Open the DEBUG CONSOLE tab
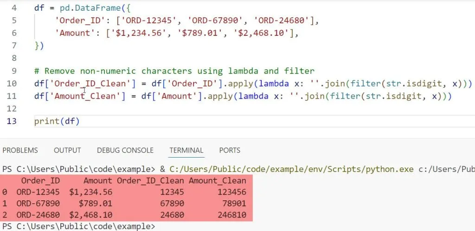The height and width of the screenshot is (231, 475). coord(125,150)
